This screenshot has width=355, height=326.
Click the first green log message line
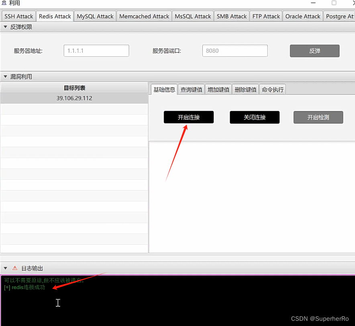pyautogui.click(x=44, y=281)
